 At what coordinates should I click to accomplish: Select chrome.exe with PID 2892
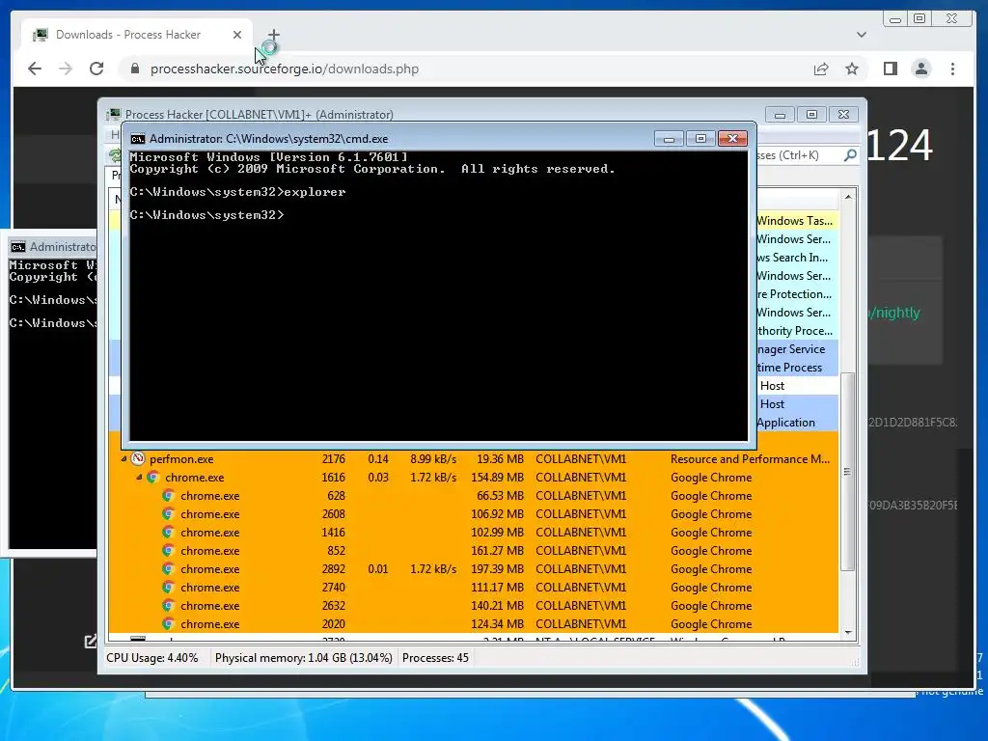tap(473, 568)
